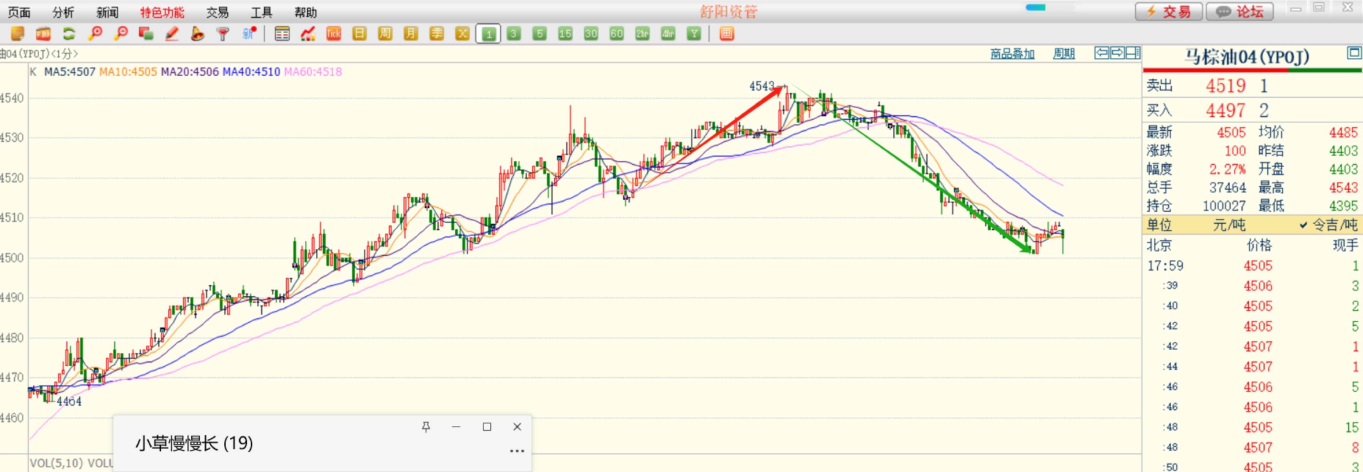Click the zoom out magnifier icon
1363x472 pixels.
pos(121,34)
